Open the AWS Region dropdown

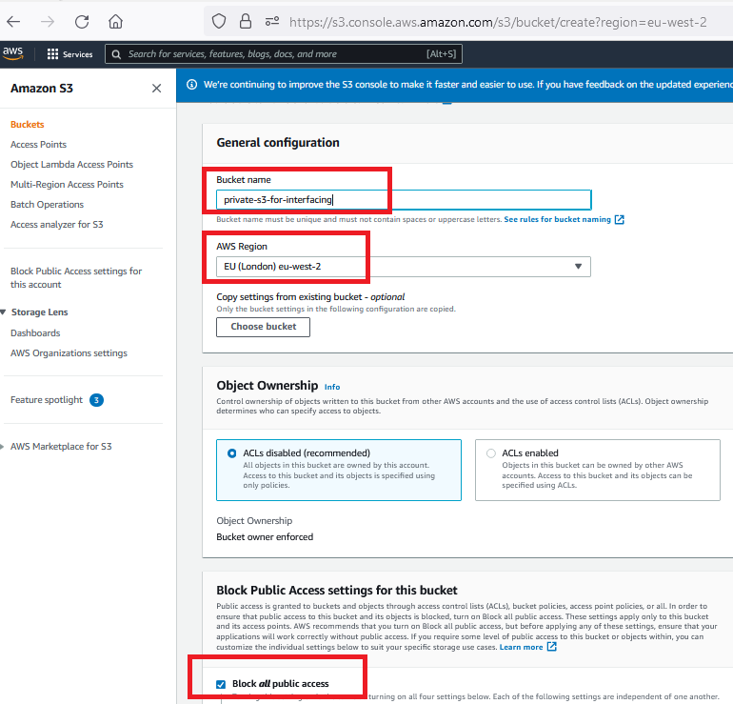403,267
